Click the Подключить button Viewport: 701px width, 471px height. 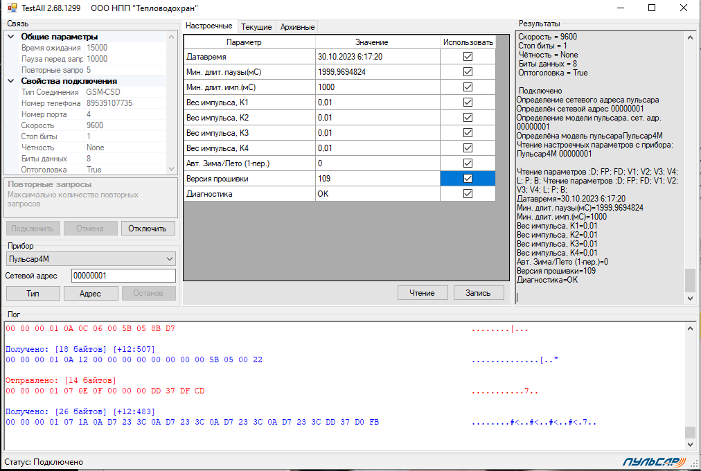click(x=33, y=229)
